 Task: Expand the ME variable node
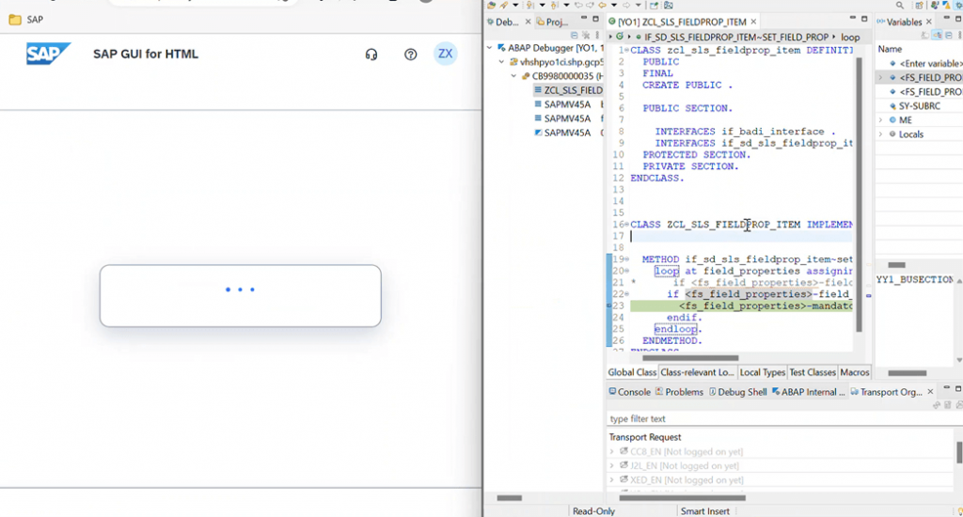880,120
